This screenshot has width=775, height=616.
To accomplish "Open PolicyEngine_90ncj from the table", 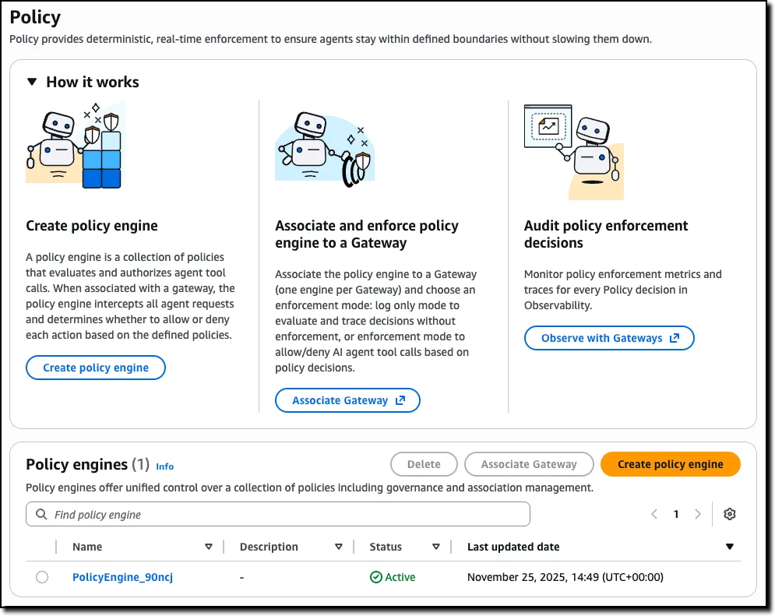I will pyautogui.click(x=122, y=576).
